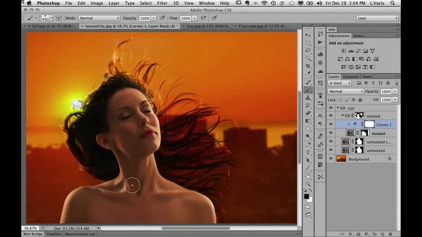Hide the unmasked layer

click(x=331, y=150)
